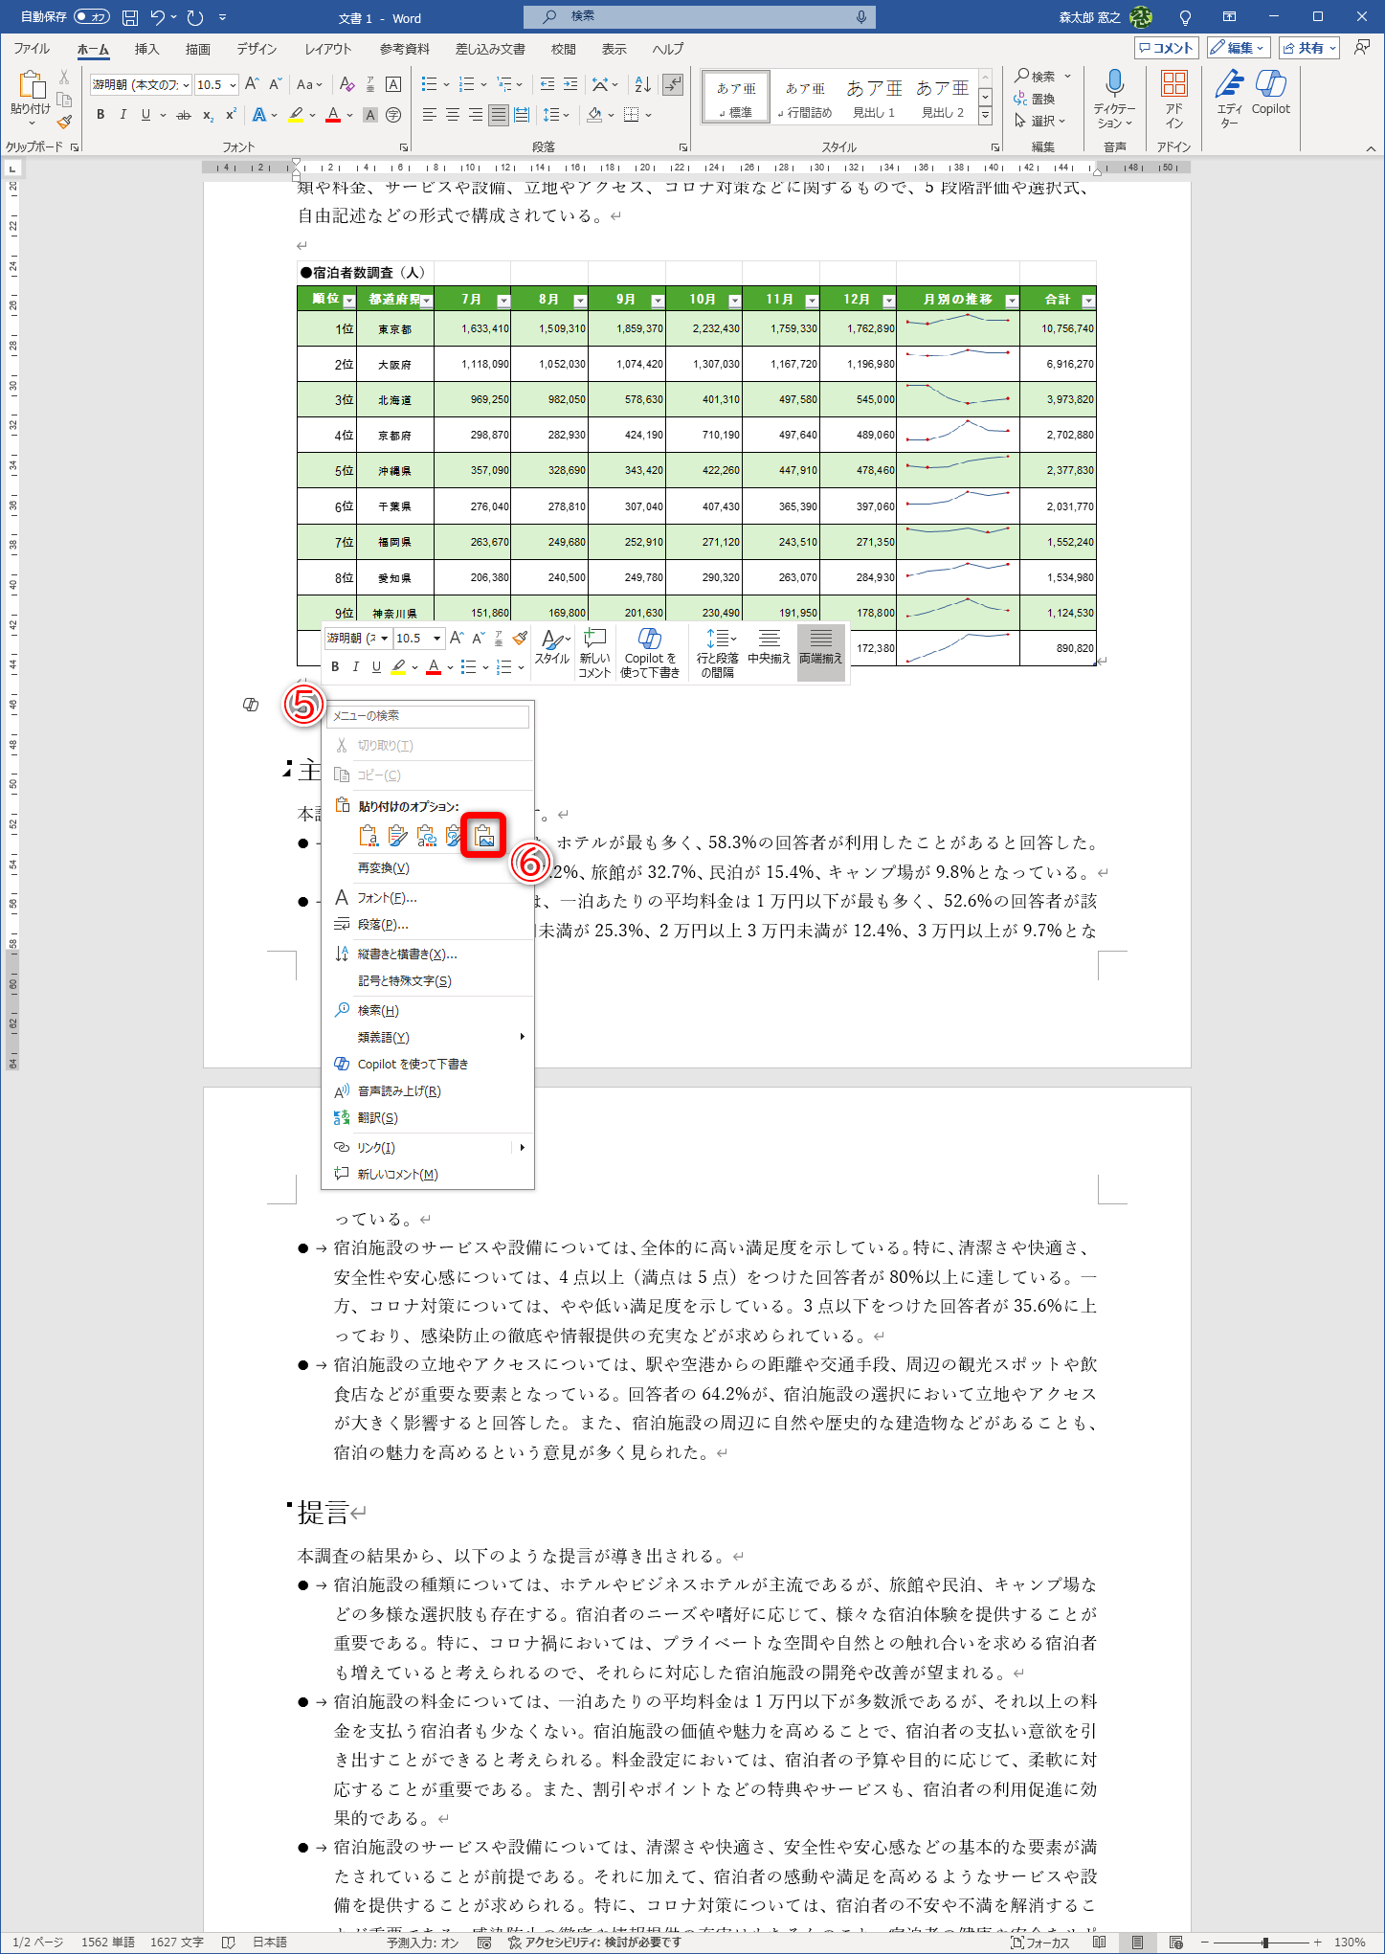Click the メニューの検索 search field

pos(428,716)
